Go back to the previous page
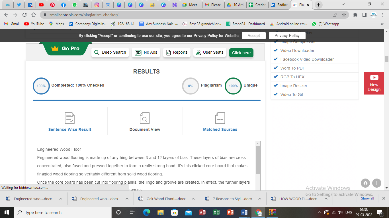Image resolution: width=389 pixels, height=218 pixels. pyautogui.click(x=6, y=15)
